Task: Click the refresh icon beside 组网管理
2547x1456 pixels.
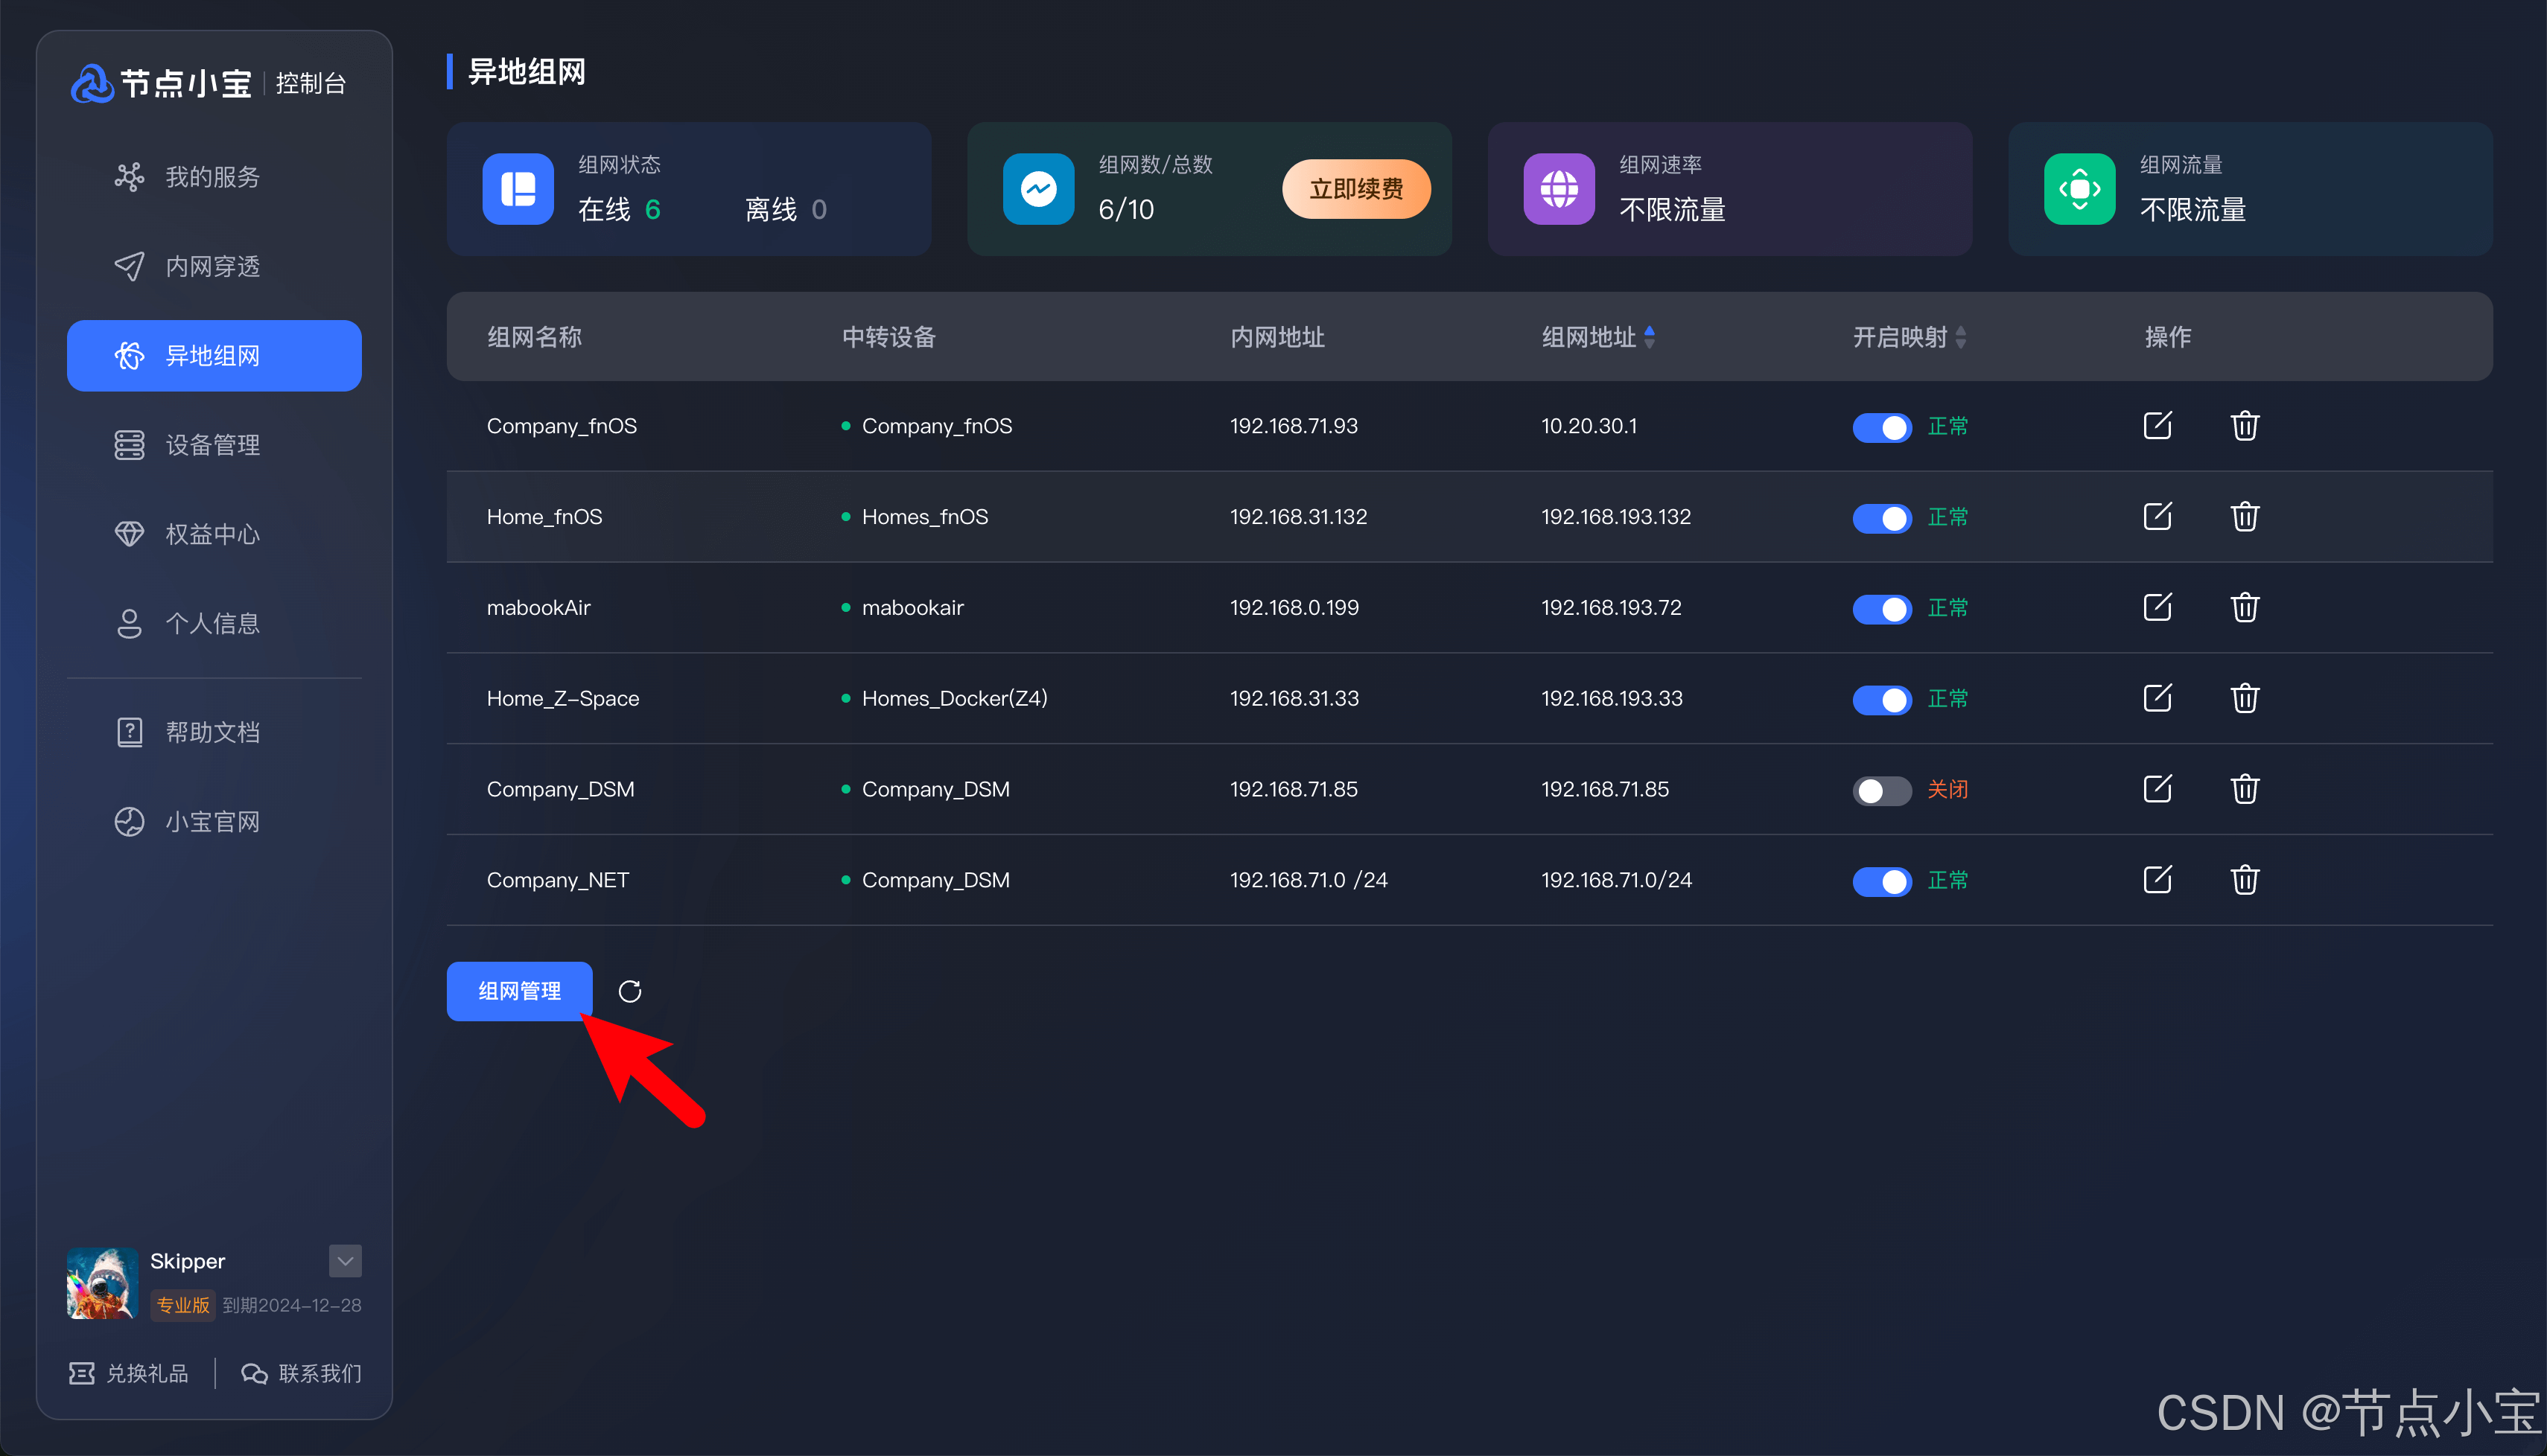Action: [x=629, y=991]
